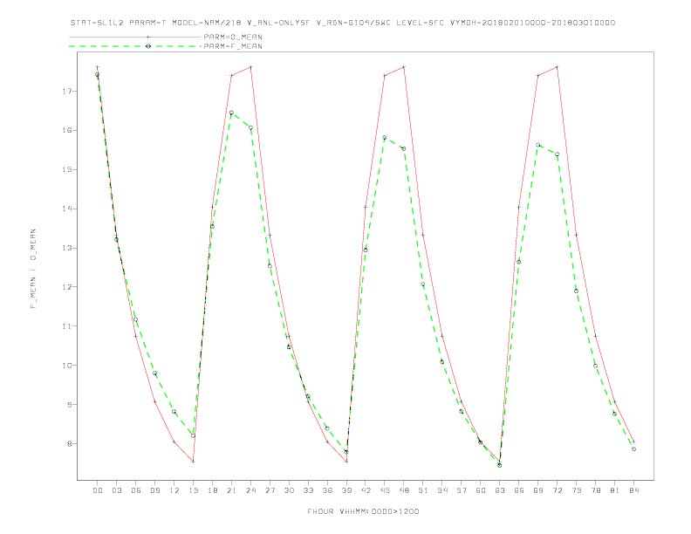
Task: Click x-axis tick label 54
Action: coord(442,490)
